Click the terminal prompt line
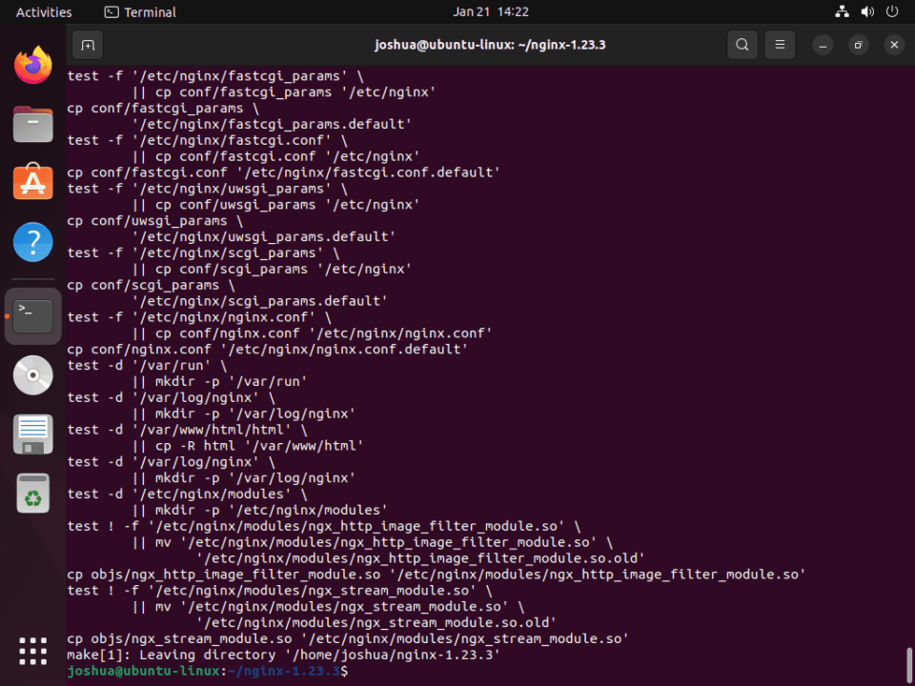 (208, 671)
